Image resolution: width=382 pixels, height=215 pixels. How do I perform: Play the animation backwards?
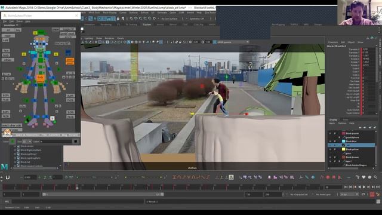359,187
